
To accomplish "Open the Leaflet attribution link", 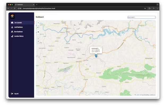I will click(x=138, y=95).
